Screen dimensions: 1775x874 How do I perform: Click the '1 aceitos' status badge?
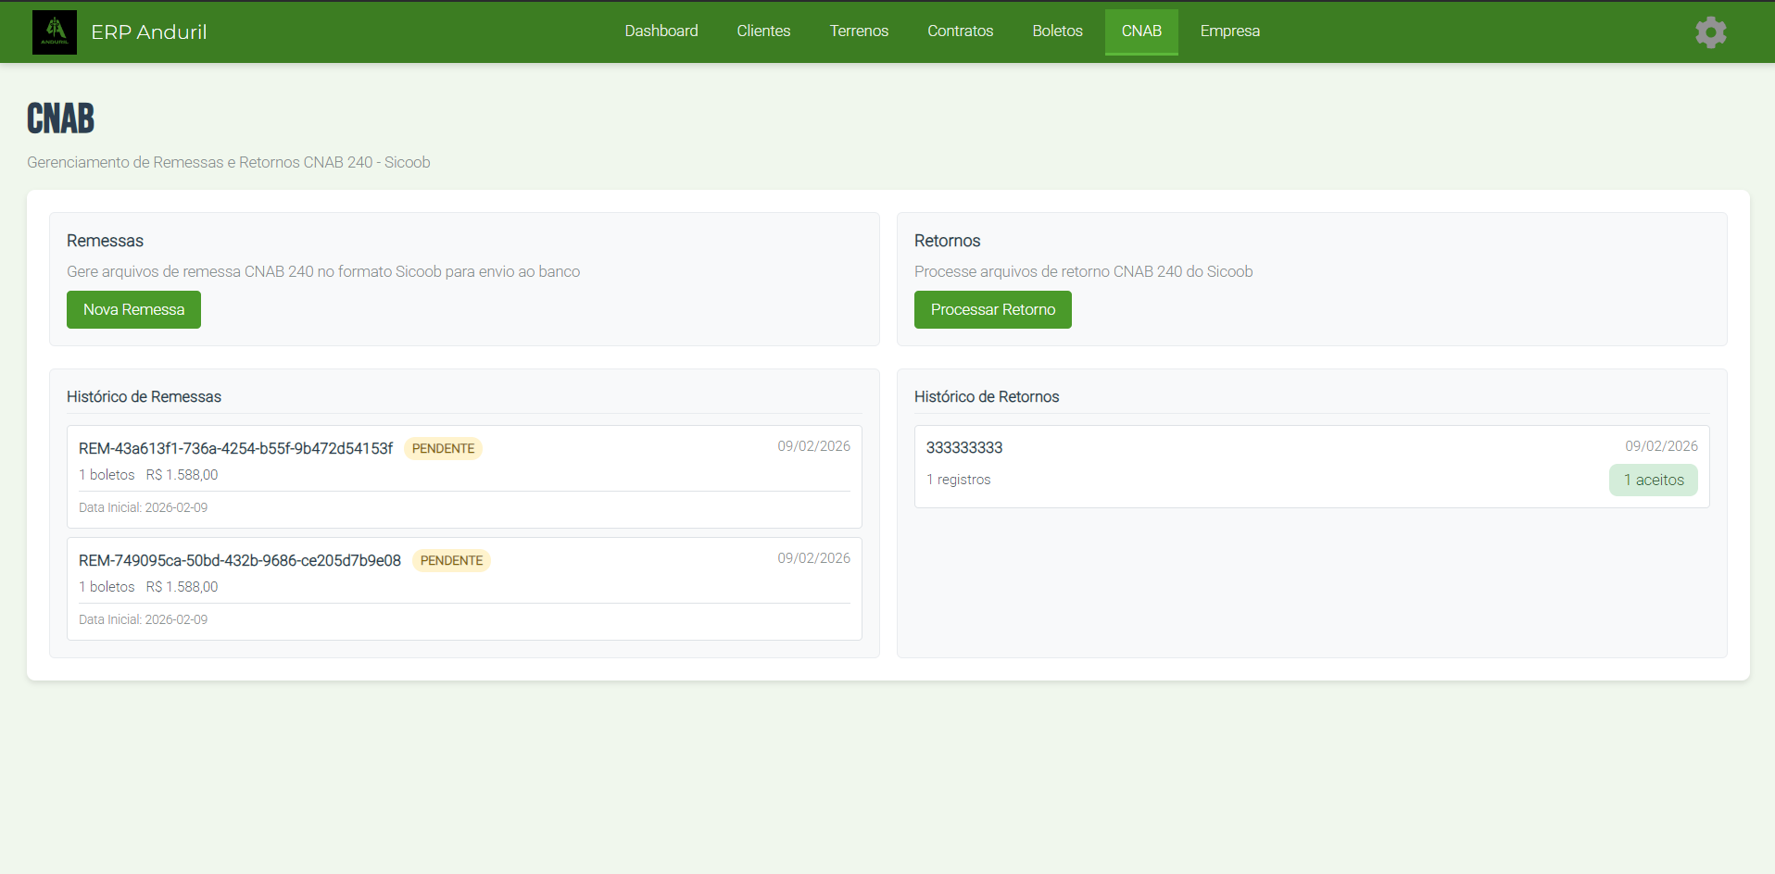pyautogui.click(x=1653, y=481)
